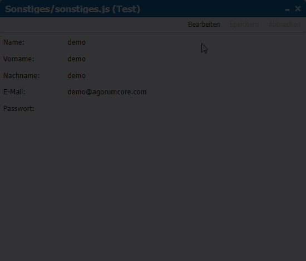The height and width of the screenshot is (261, 306).
Task: Click the greyed-out Abbrechen button
Action: coord(284,25)
